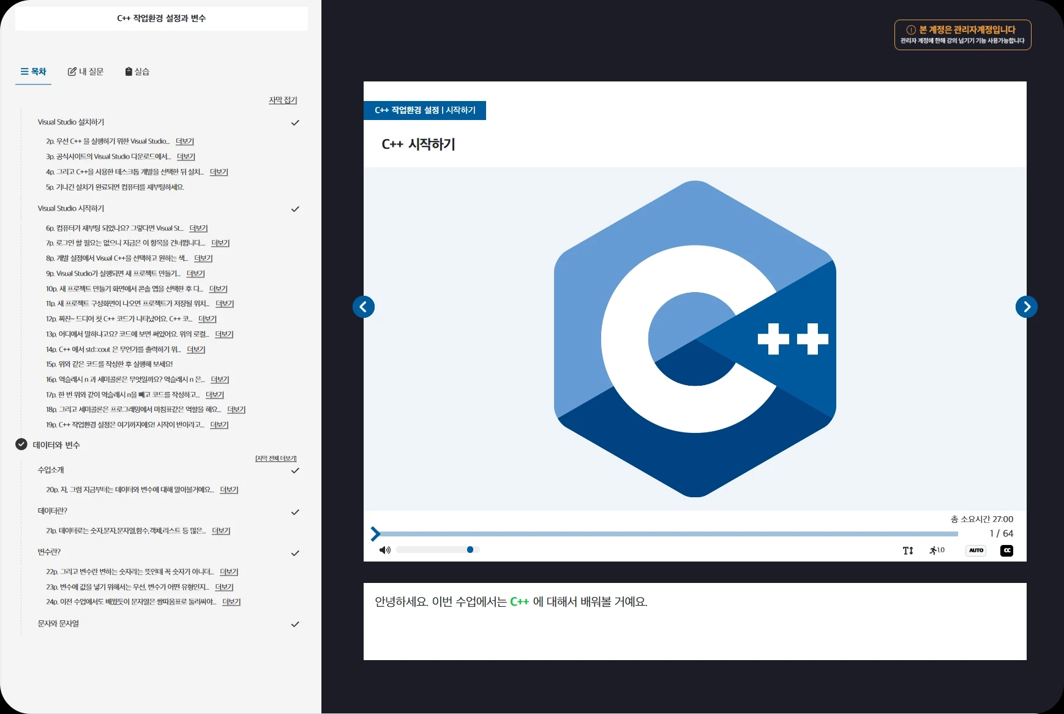Expand 더보기 on the 20p subtitle line
1064x714 pixels.
[229, 490]
